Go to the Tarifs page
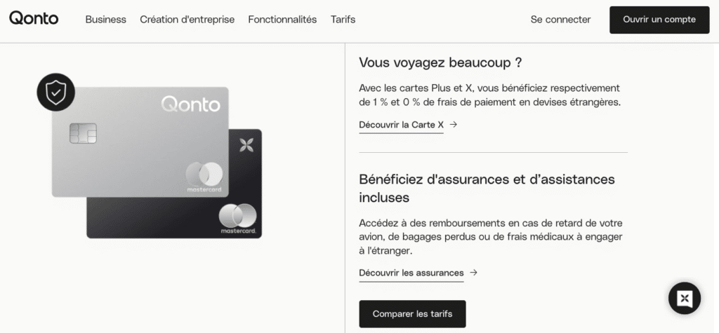Image resolution: width=719 pixels, height=333 pixels. [x=343, y=20]
